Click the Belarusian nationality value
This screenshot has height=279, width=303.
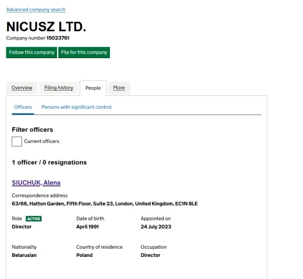pyautogui.click(x=24, y=255)
